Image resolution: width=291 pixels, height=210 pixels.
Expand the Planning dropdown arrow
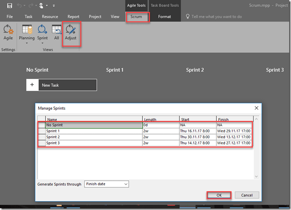27,44
